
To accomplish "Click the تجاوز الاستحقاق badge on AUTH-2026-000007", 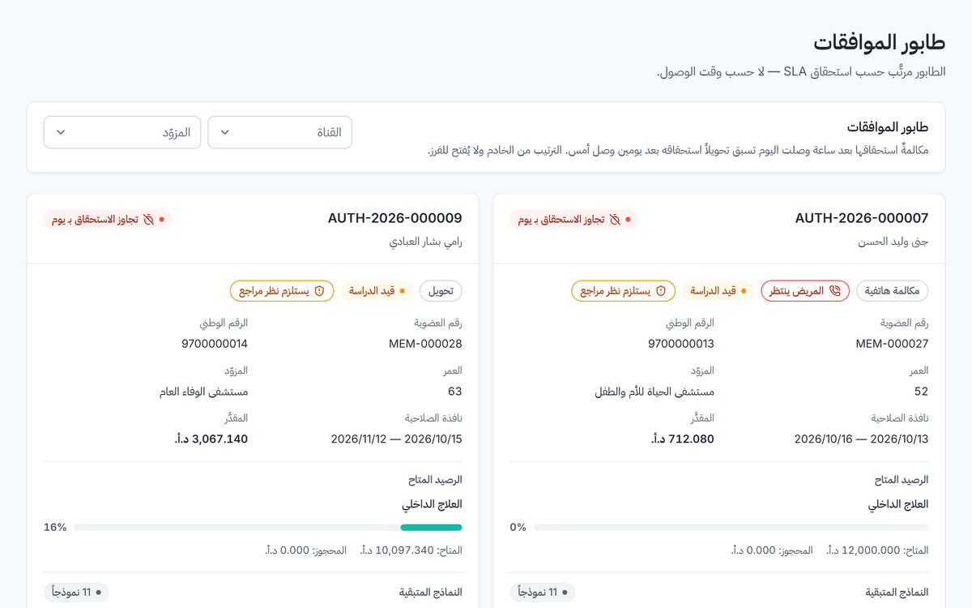I will 574,220.
